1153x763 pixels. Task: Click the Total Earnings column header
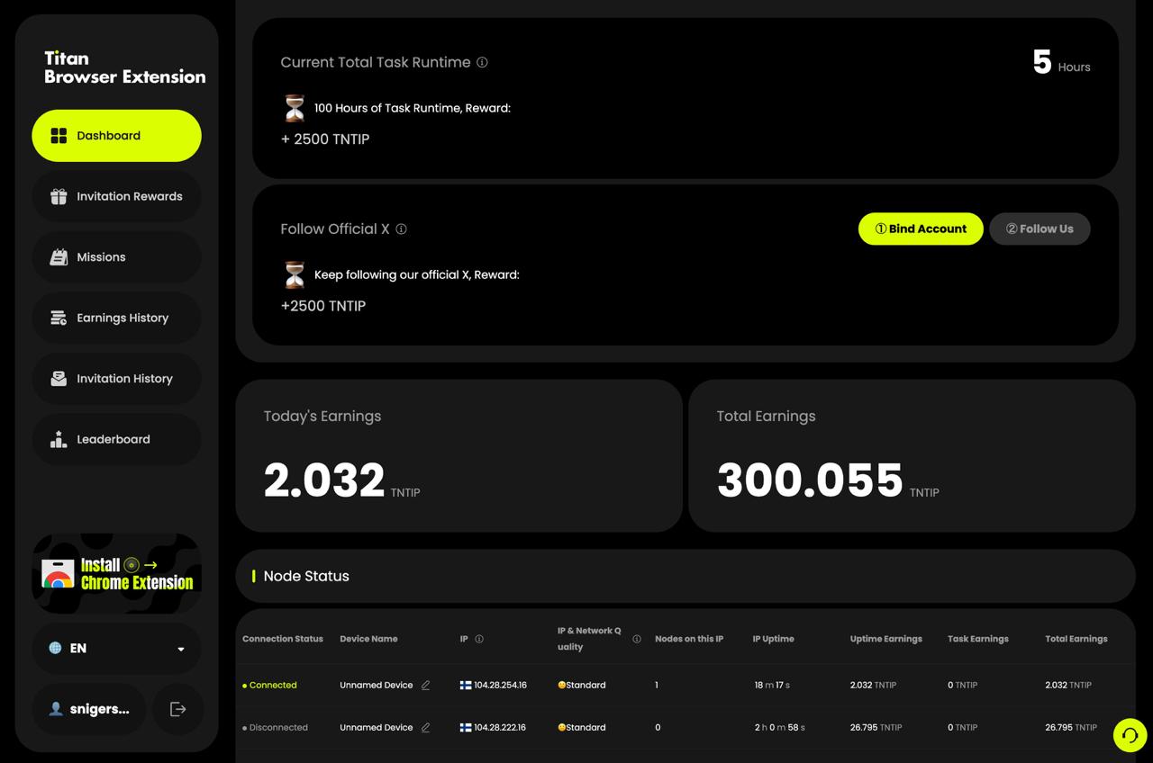[x=1076, y=639]
